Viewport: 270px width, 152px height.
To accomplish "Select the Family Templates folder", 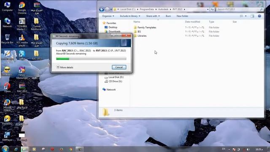I will [x=145, y=27].
